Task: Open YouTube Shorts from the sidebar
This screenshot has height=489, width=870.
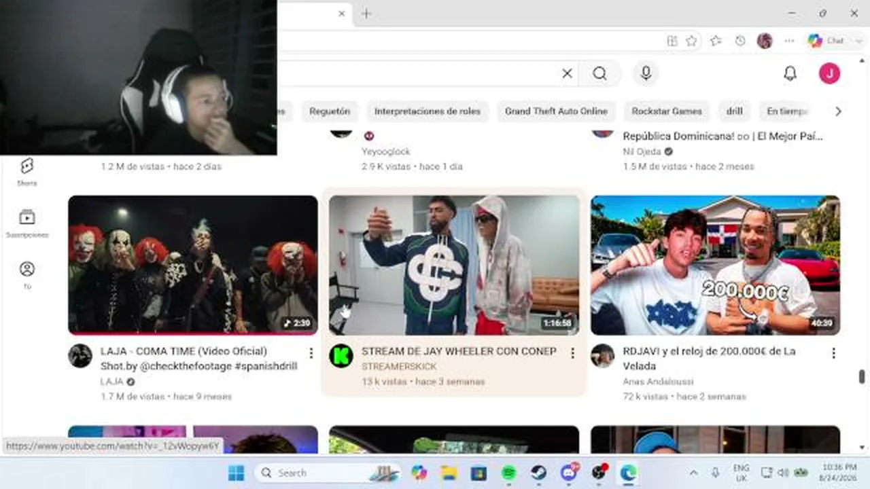Action: click(x=27, y=172)
